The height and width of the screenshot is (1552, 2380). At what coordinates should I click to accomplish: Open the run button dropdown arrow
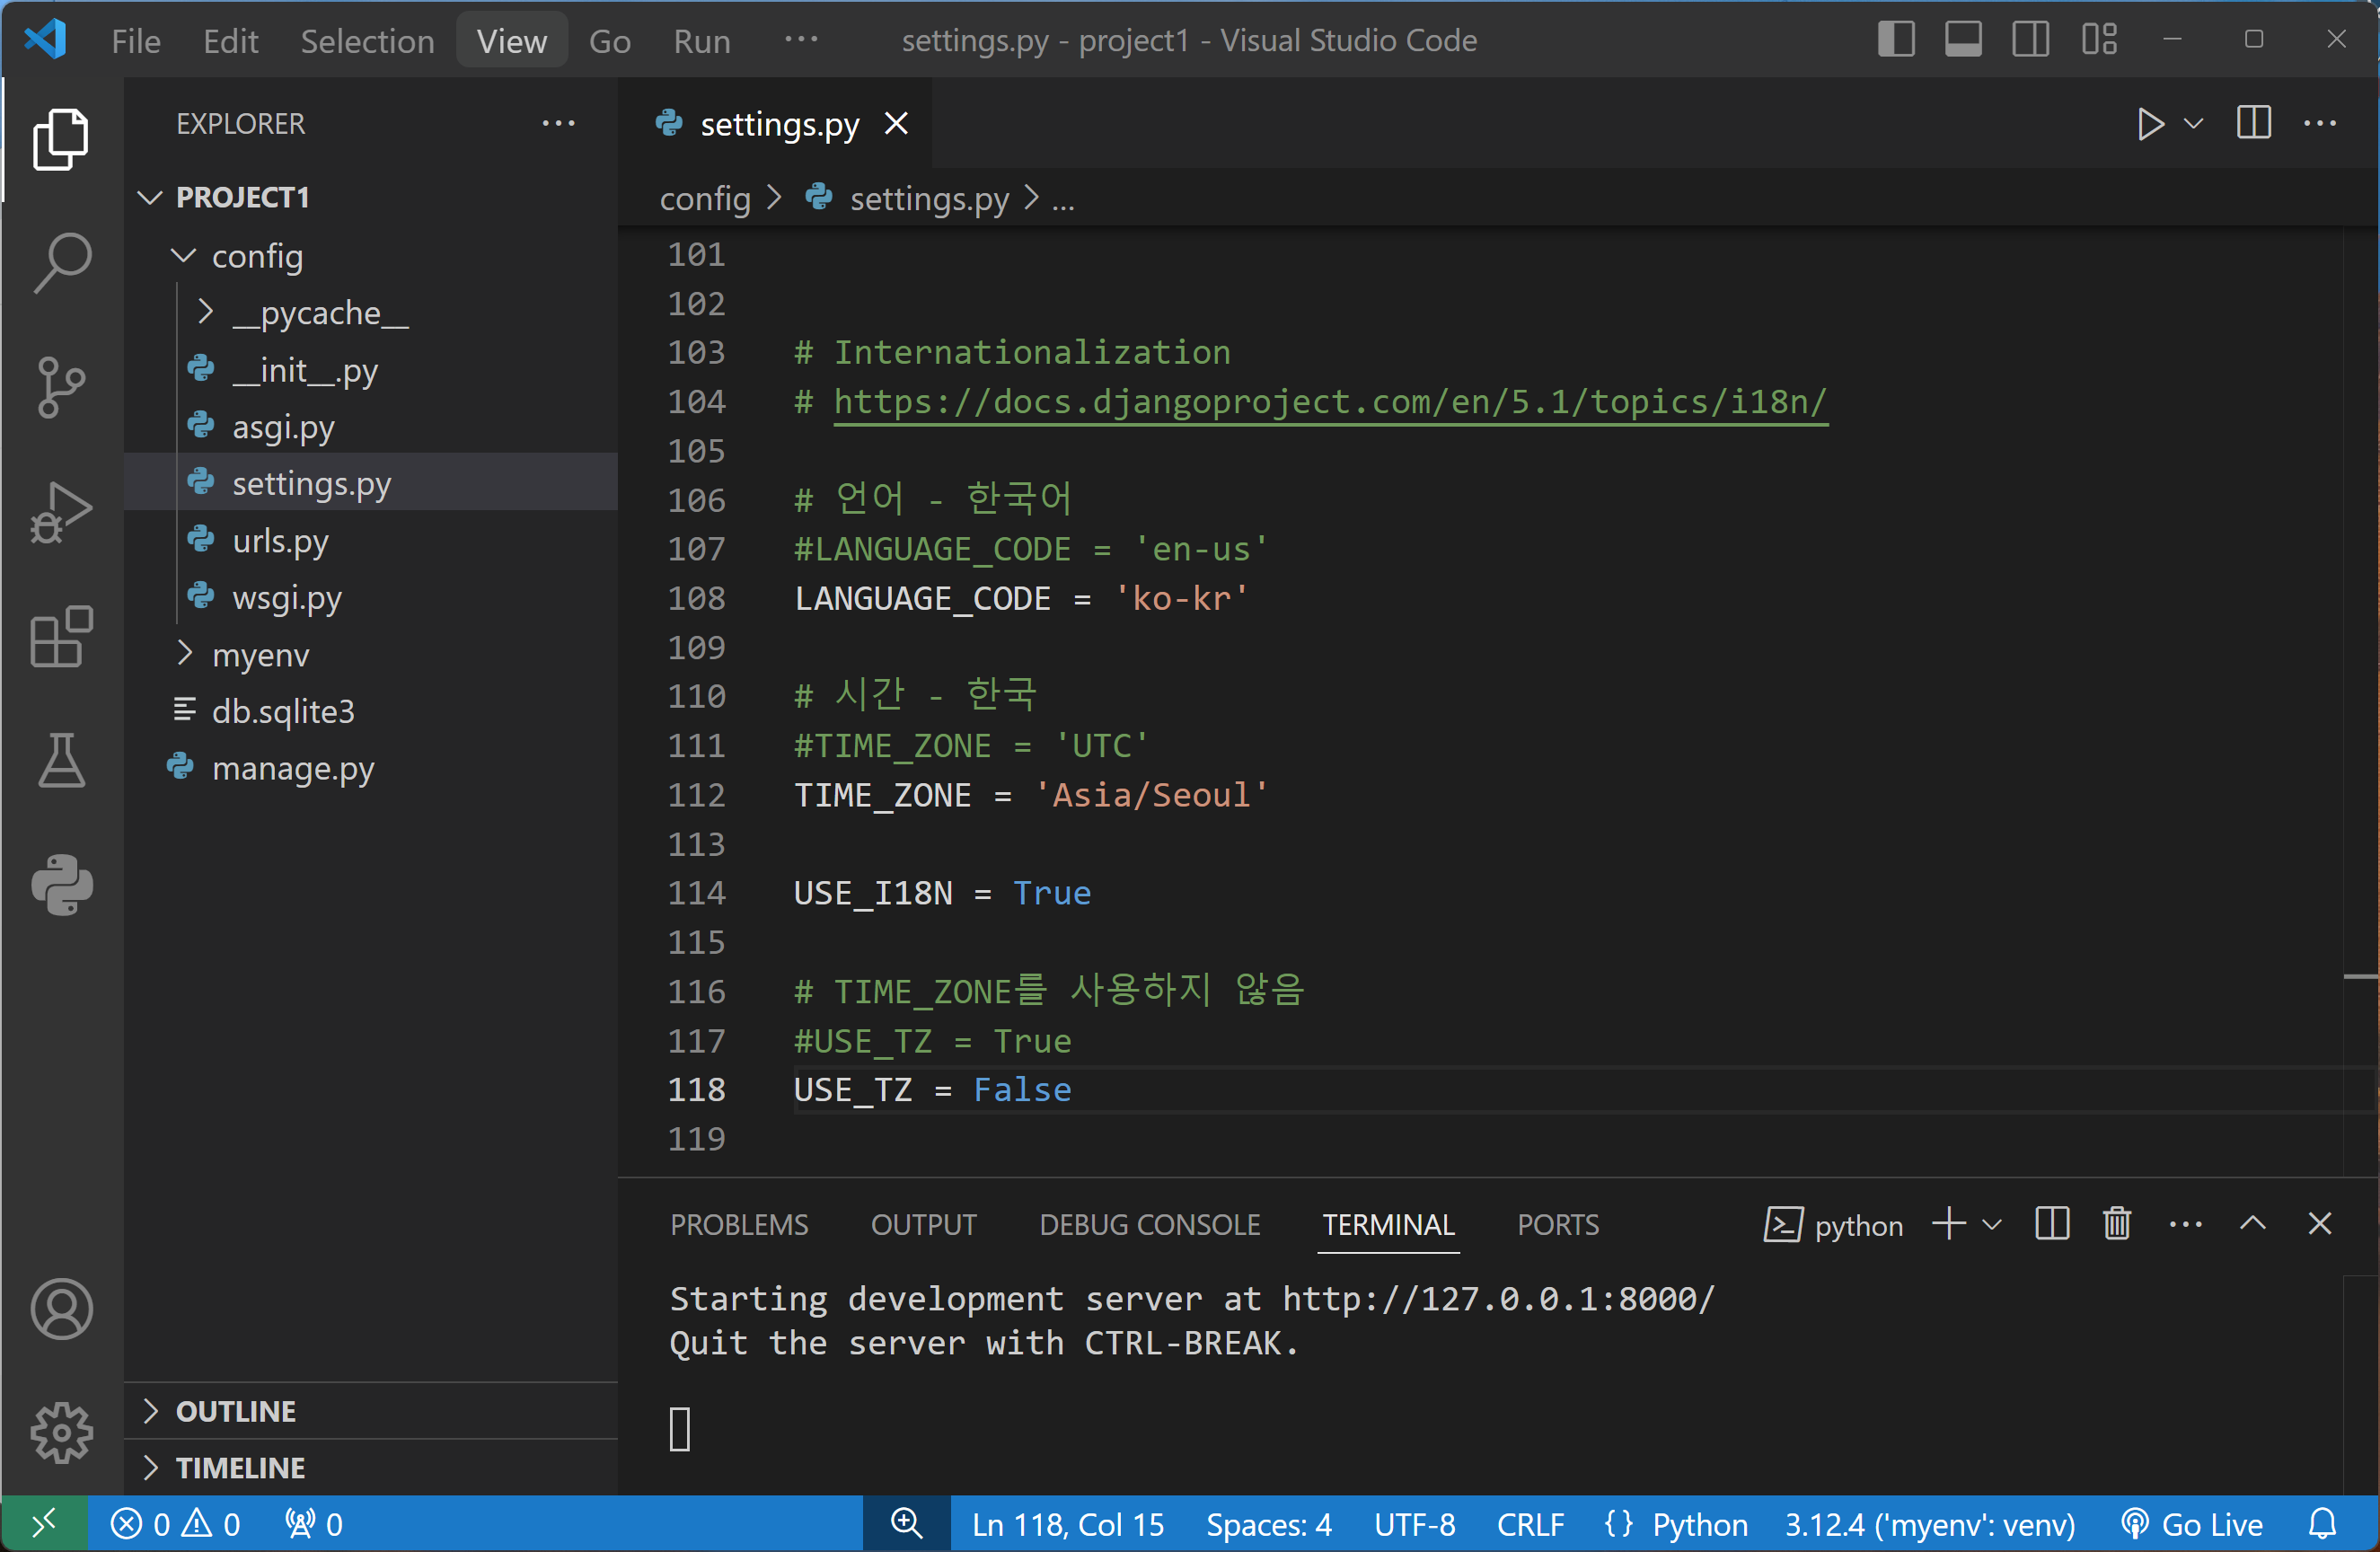2194,124
